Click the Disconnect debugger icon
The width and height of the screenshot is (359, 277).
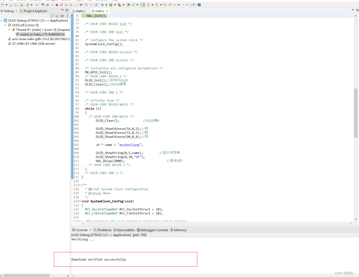61,5
